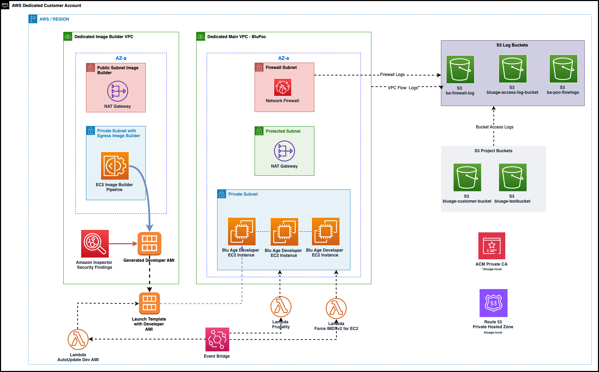Select the cloud icon on Dedicated Main VPC label
The height and width of the screenshot is (372, 599).
[x=201, y=36]
